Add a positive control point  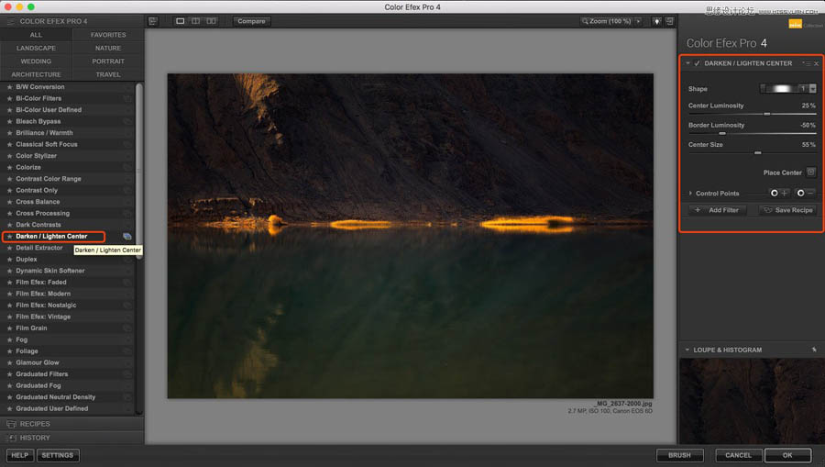click(779, 194)
